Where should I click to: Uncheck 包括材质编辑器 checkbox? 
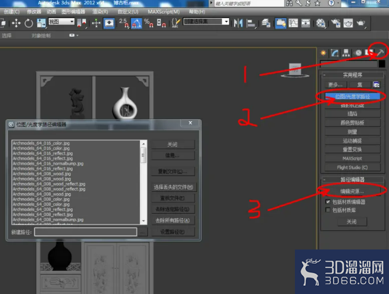[x=328, y=202]
